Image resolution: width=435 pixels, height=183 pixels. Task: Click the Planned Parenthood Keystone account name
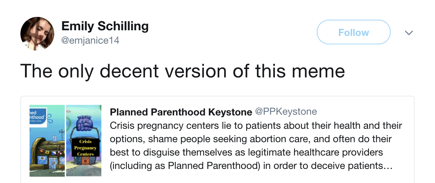[x=181, y=112]
